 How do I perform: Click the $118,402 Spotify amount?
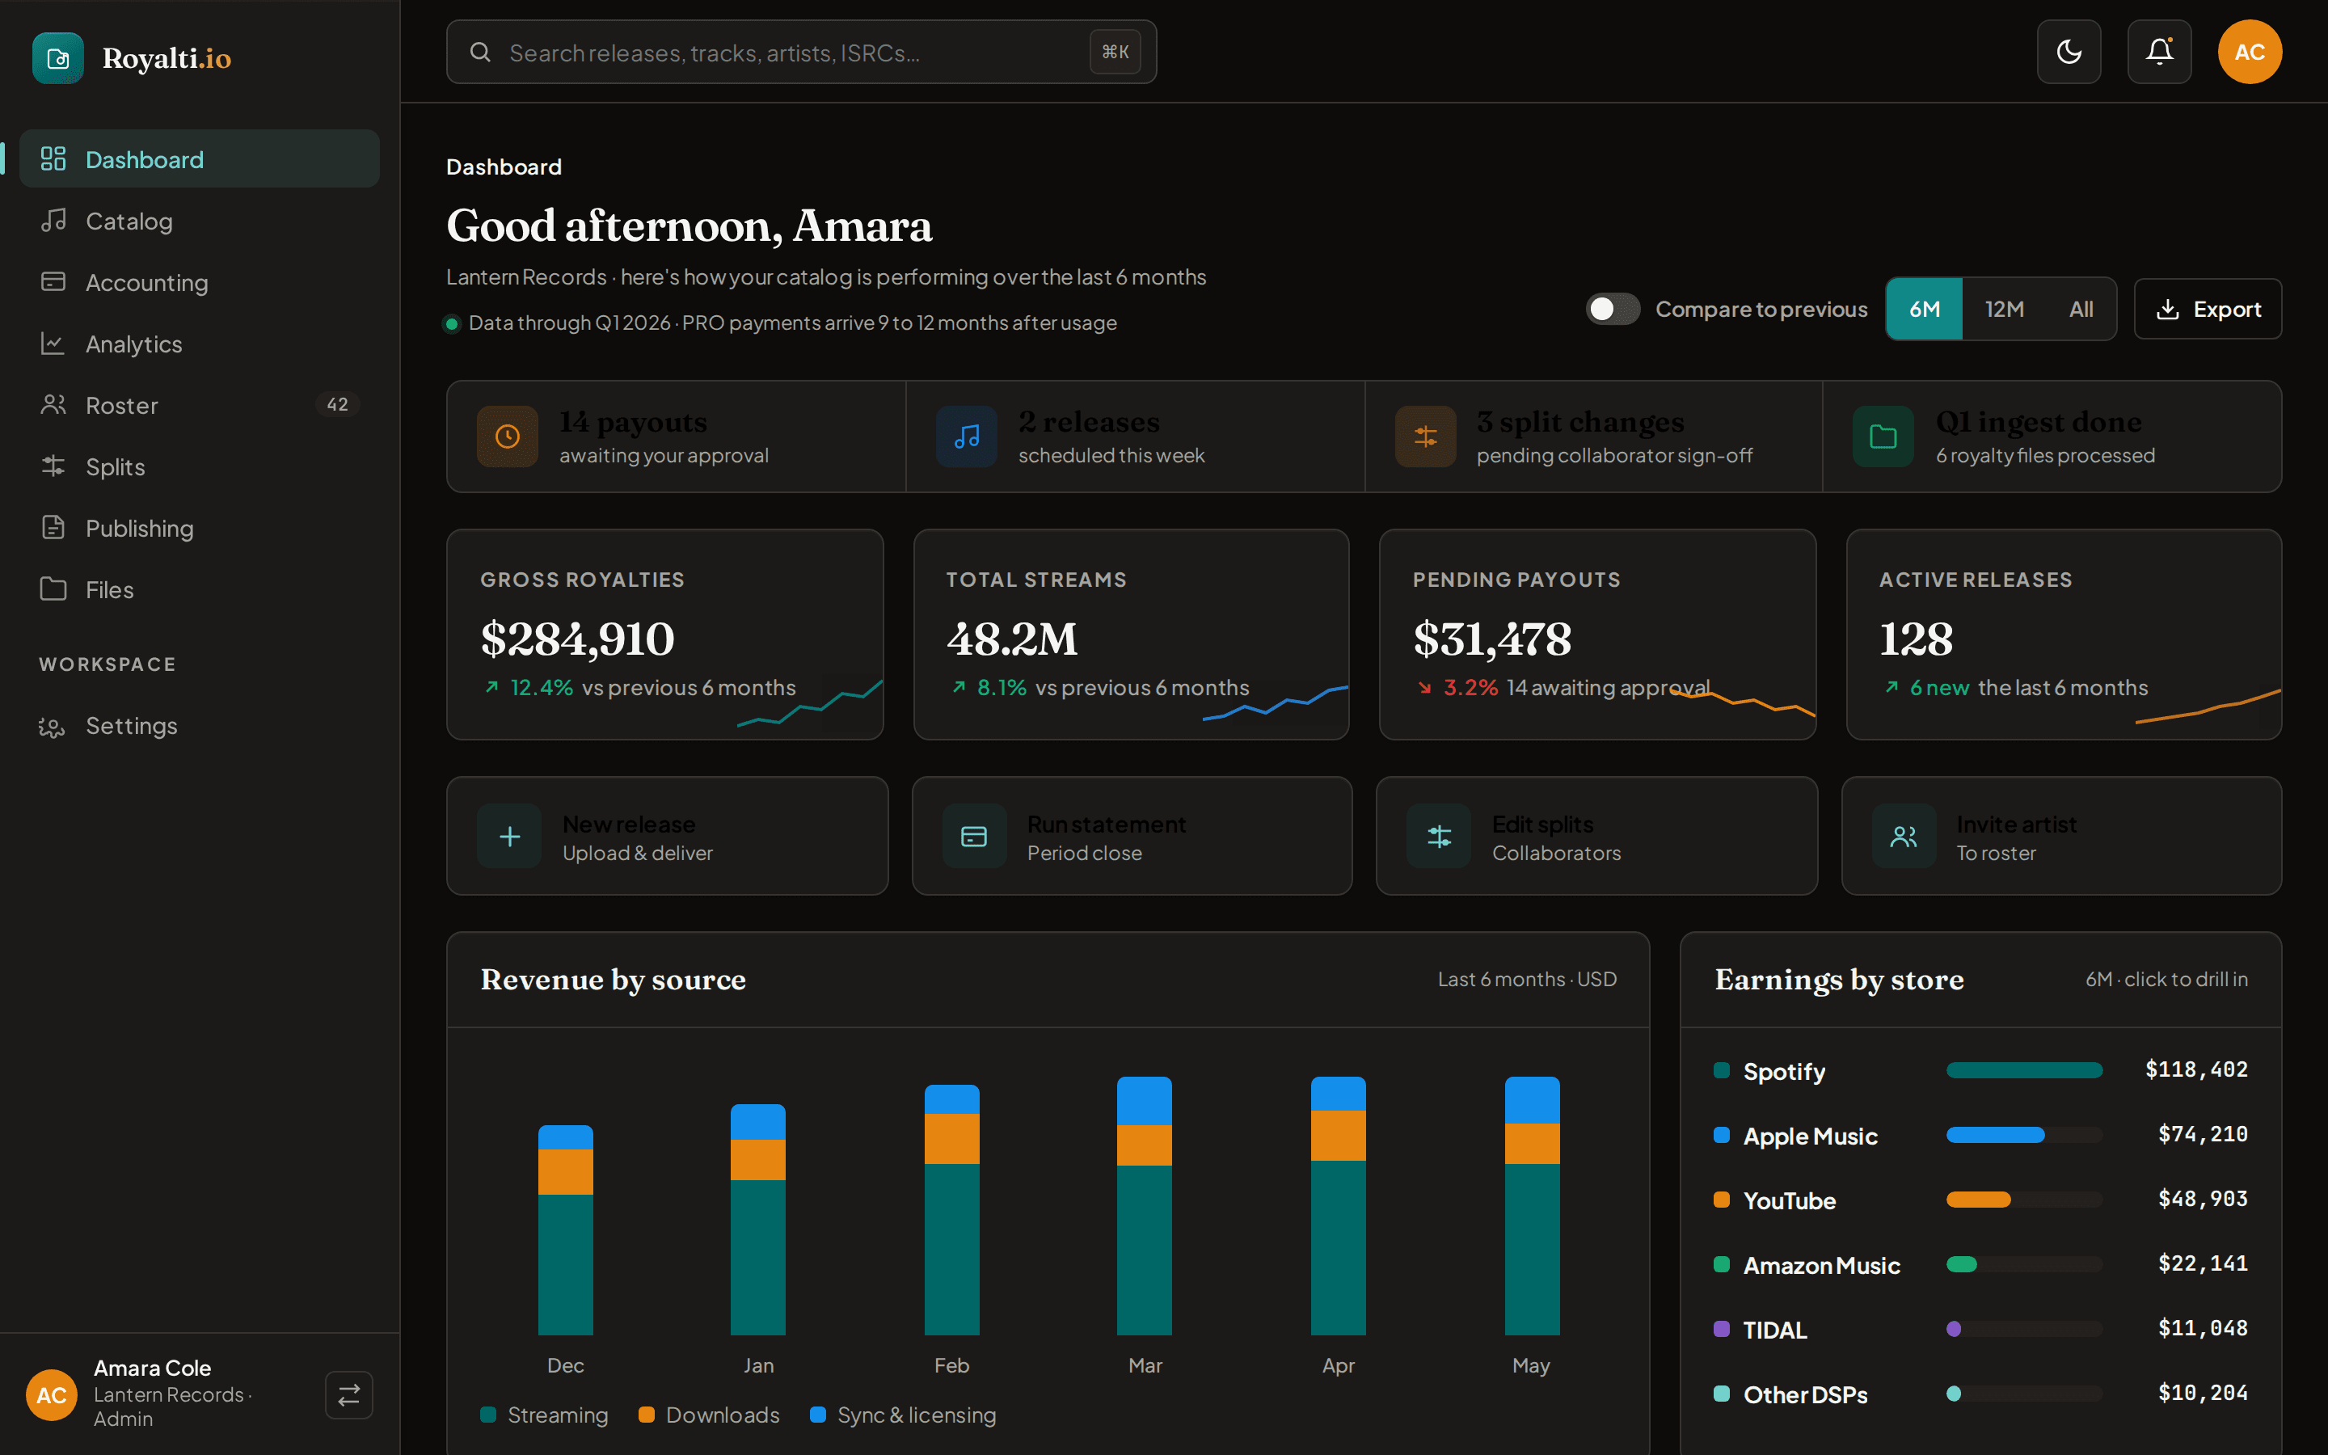(x=2196, y=1070)
